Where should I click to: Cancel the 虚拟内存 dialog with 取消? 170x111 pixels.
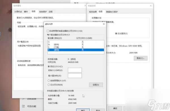tap(98, 110)
